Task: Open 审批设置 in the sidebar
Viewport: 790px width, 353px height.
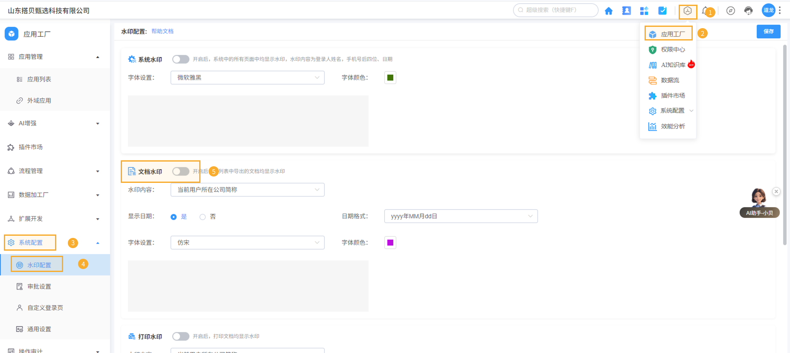Action: click(55, 286)
